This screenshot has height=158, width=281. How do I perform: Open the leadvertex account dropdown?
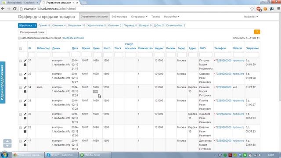tap(251, 17)
